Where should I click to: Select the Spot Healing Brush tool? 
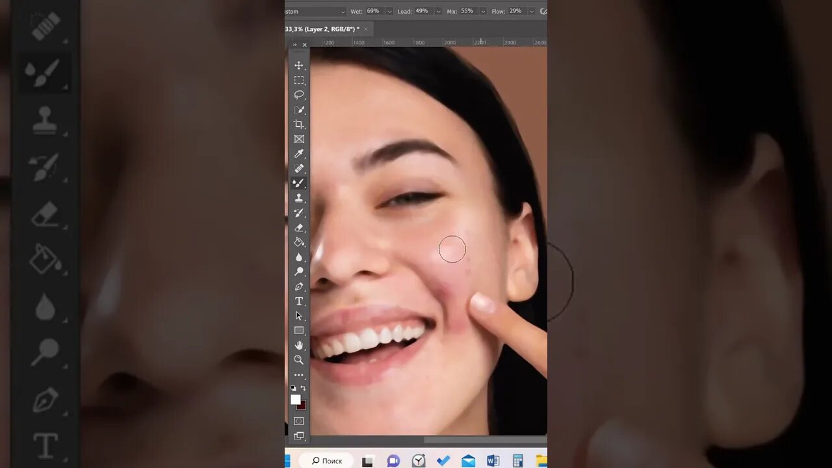coord(299,168)
